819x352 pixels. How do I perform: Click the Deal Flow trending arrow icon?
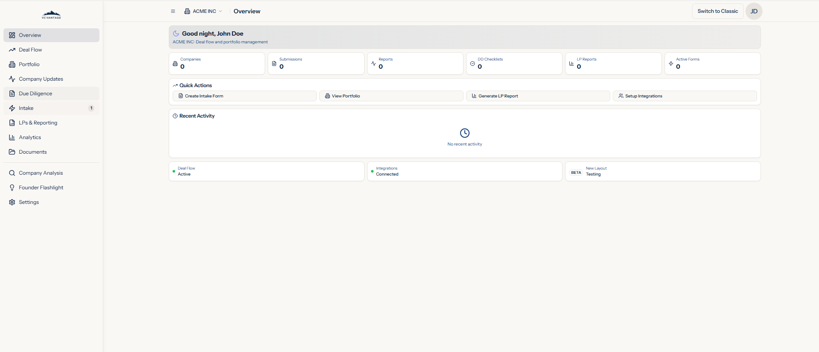point(12,50)
